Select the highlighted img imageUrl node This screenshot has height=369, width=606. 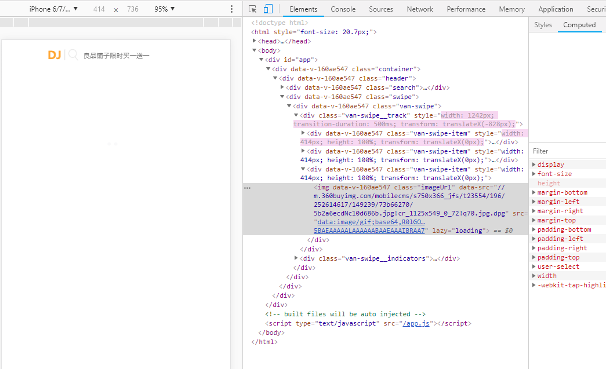386,209
